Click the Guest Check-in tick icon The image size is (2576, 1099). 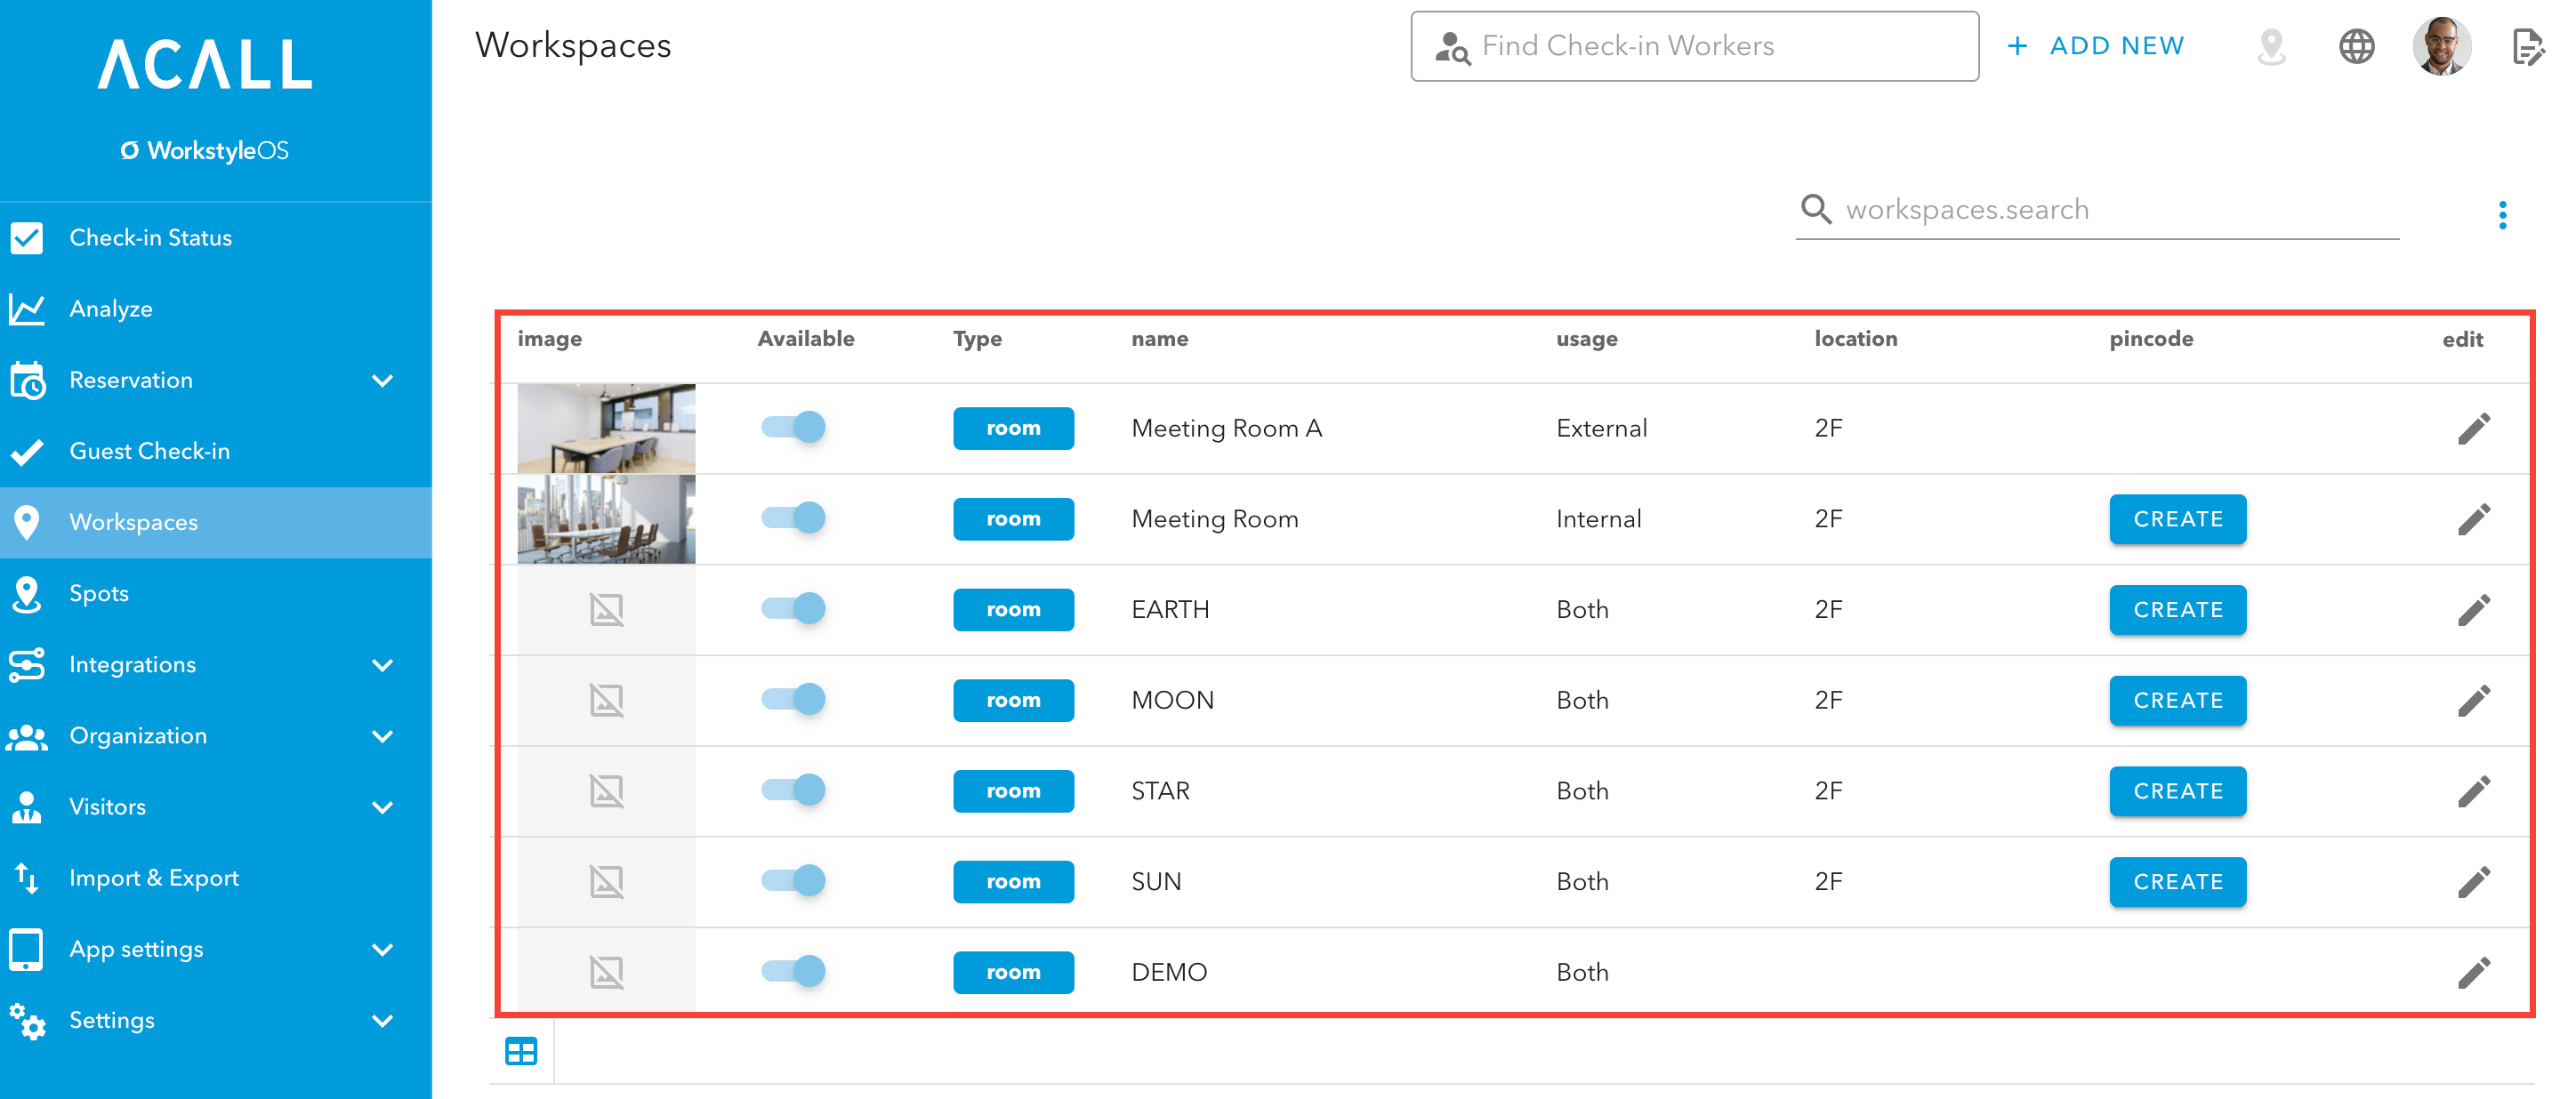tap(27, 452)
